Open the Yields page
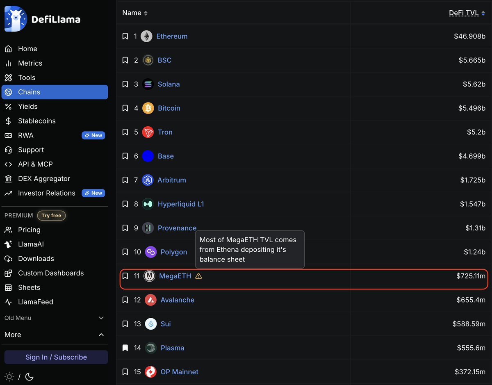 tap(55, 107)
